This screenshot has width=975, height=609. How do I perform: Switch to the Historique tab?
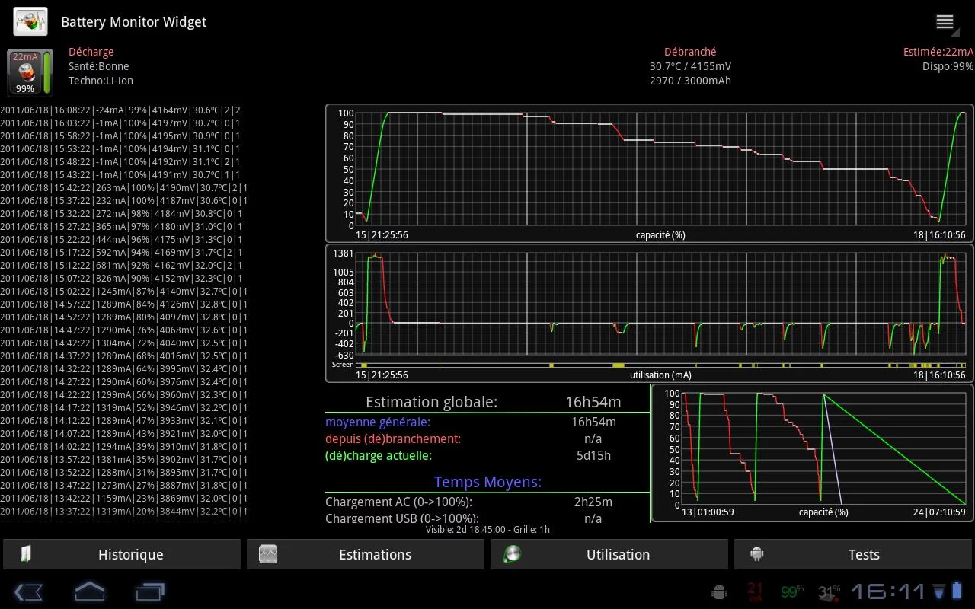(122, 554)
